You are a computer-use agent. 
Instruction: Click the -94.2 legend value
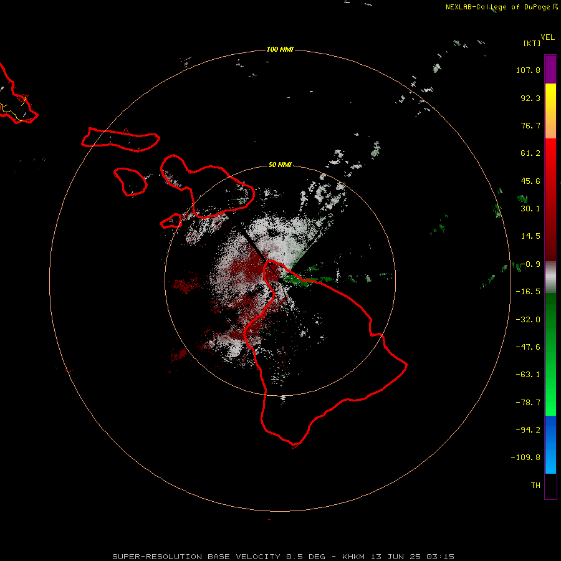[528, 429]
